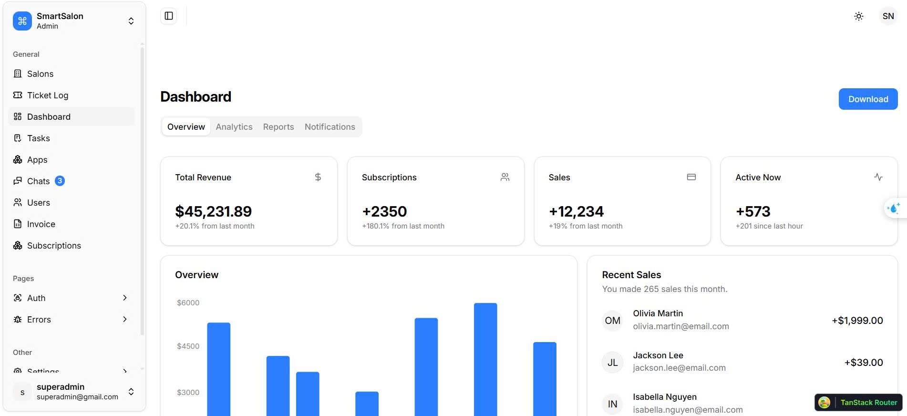Open the superadmin account menu chevrons
The height and width of the screenshot is (416, 907).
tap(131, 392)
